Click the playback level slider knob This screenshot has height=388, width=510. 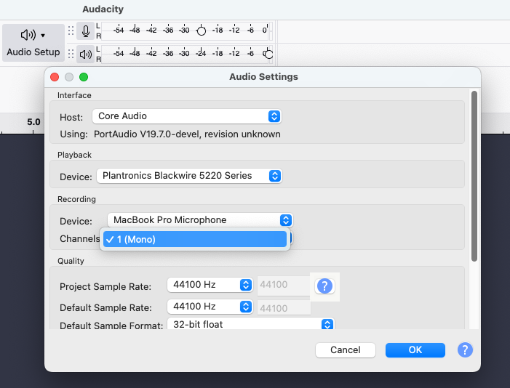[268, 54]
